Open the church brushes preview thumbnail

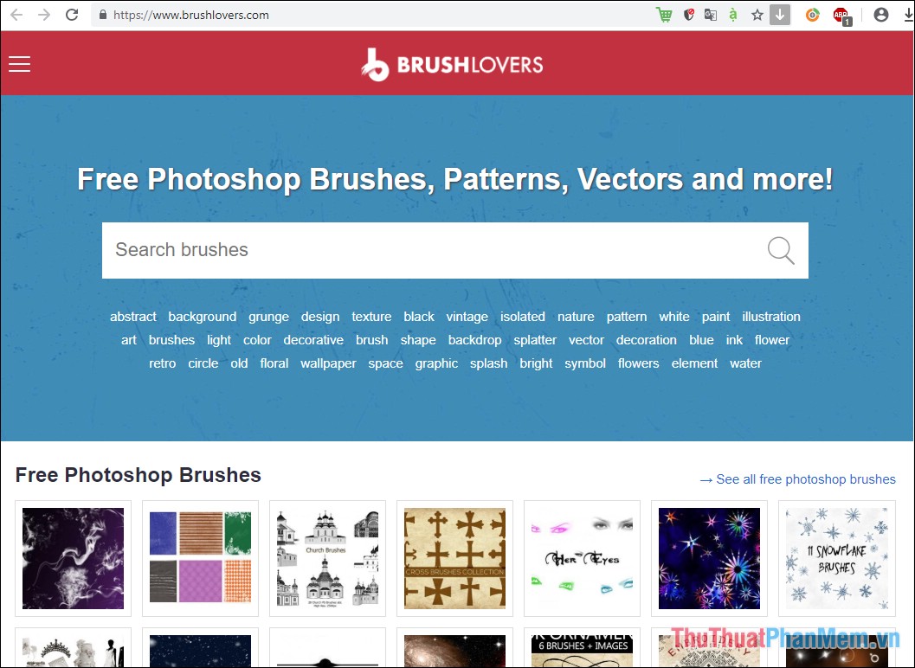pyautogui.click(x=327, y=558)
